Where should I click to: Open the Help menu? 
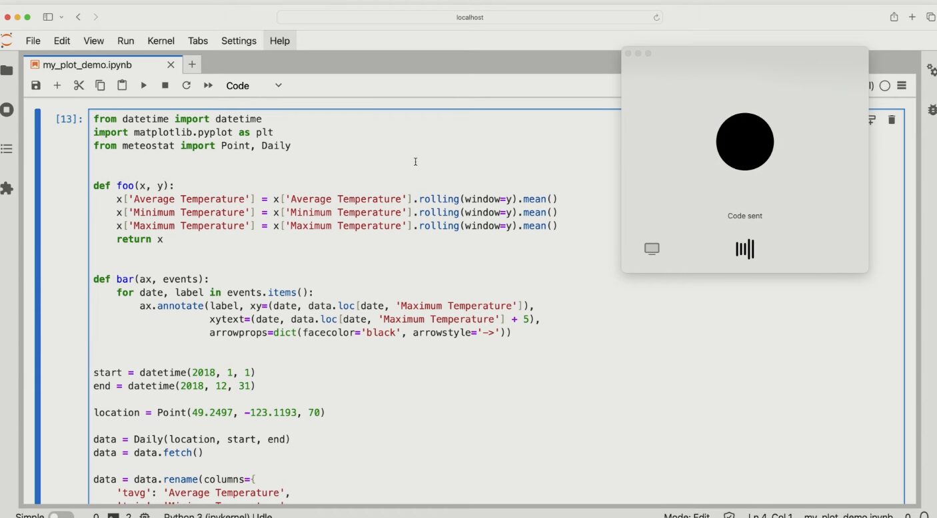280,41
